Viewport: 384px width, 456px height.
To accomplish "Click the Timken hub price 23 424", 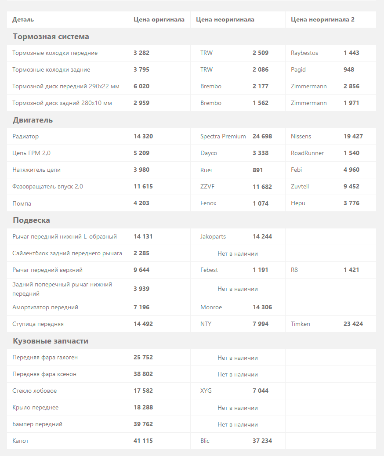I will [353, 324].
